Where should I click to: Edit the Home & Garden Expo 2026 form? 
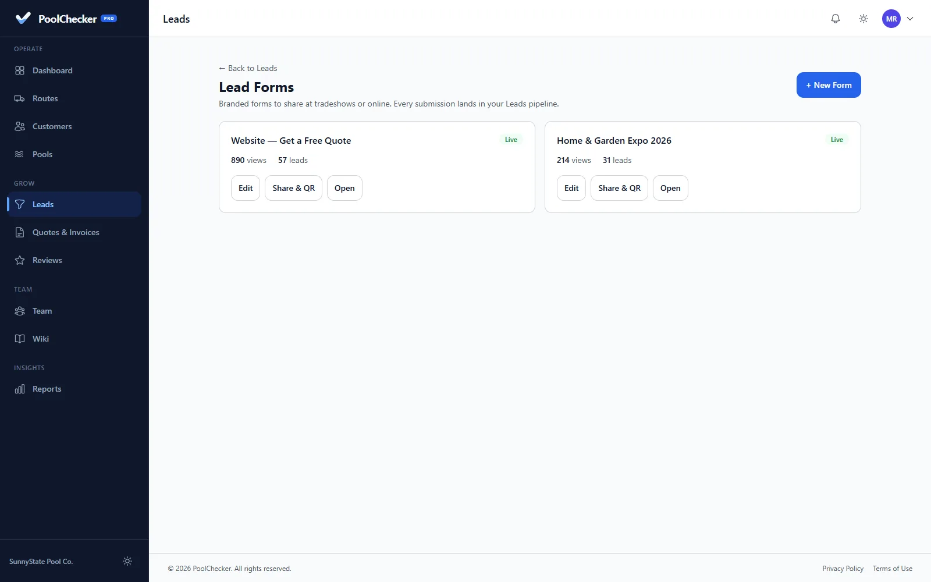click(571, 188)
